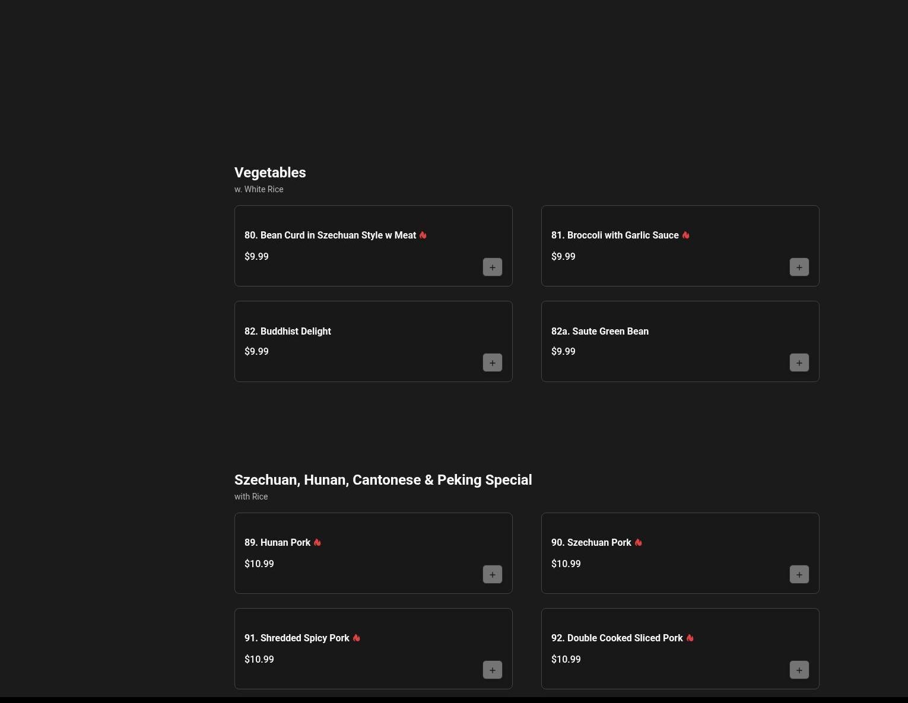Click the $9.99 price under Saute Green Bean
The image size is (908, 703).
click(563, 351)
